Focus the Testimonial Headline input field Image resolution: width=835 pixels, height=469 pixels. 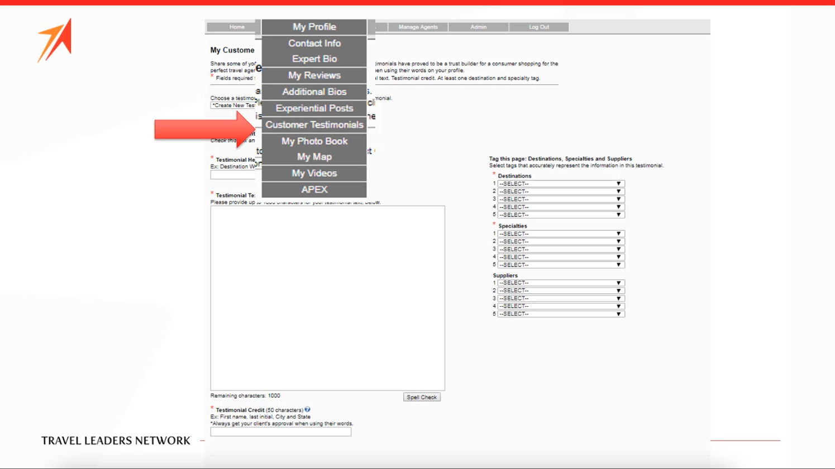coord(233,175)
